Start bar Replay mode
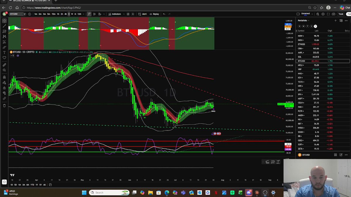This screenshot has height=197, width=351. [154, 14]
